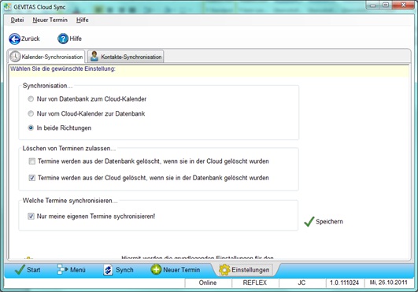Image resolution: width=418 pixels, height=292 pixels.
Task: Open Synch label in bottom bar
Action: 124,270
